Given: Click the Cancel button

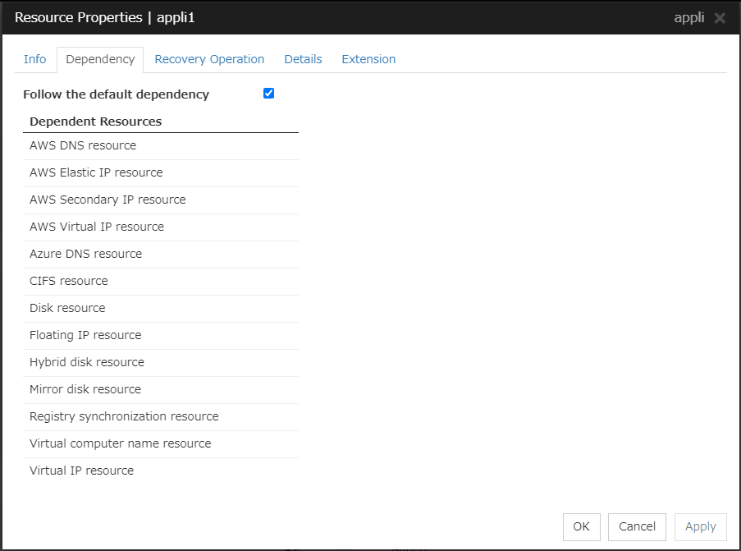Looking at the screenshot, I should pos(637,527).
